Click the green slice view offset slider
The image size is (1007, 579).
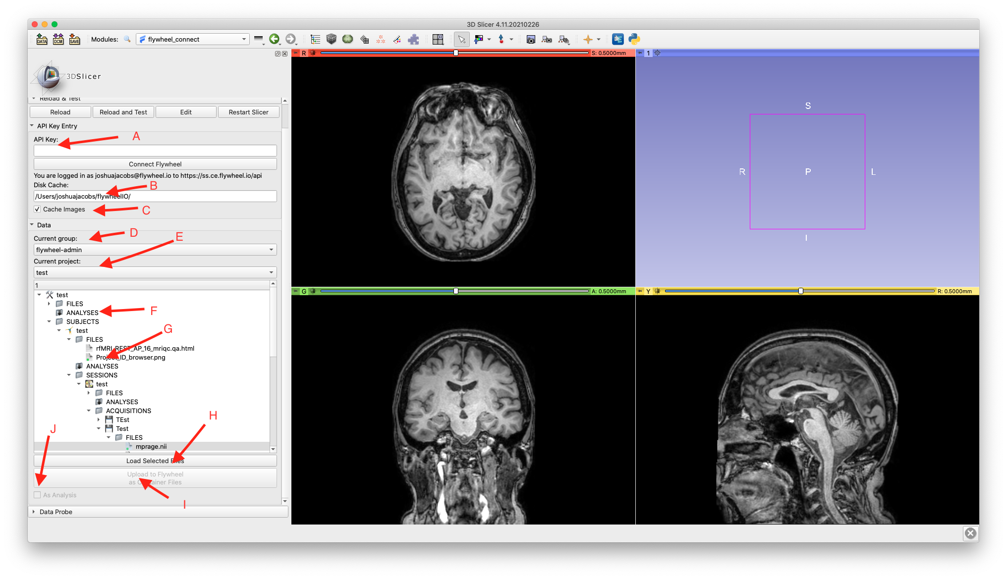tap(454, 291)
